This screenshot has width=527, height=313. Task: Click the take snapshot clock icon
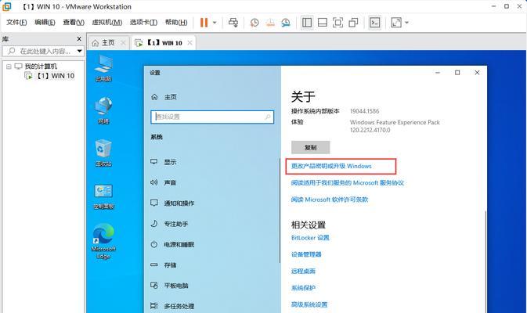254,23
